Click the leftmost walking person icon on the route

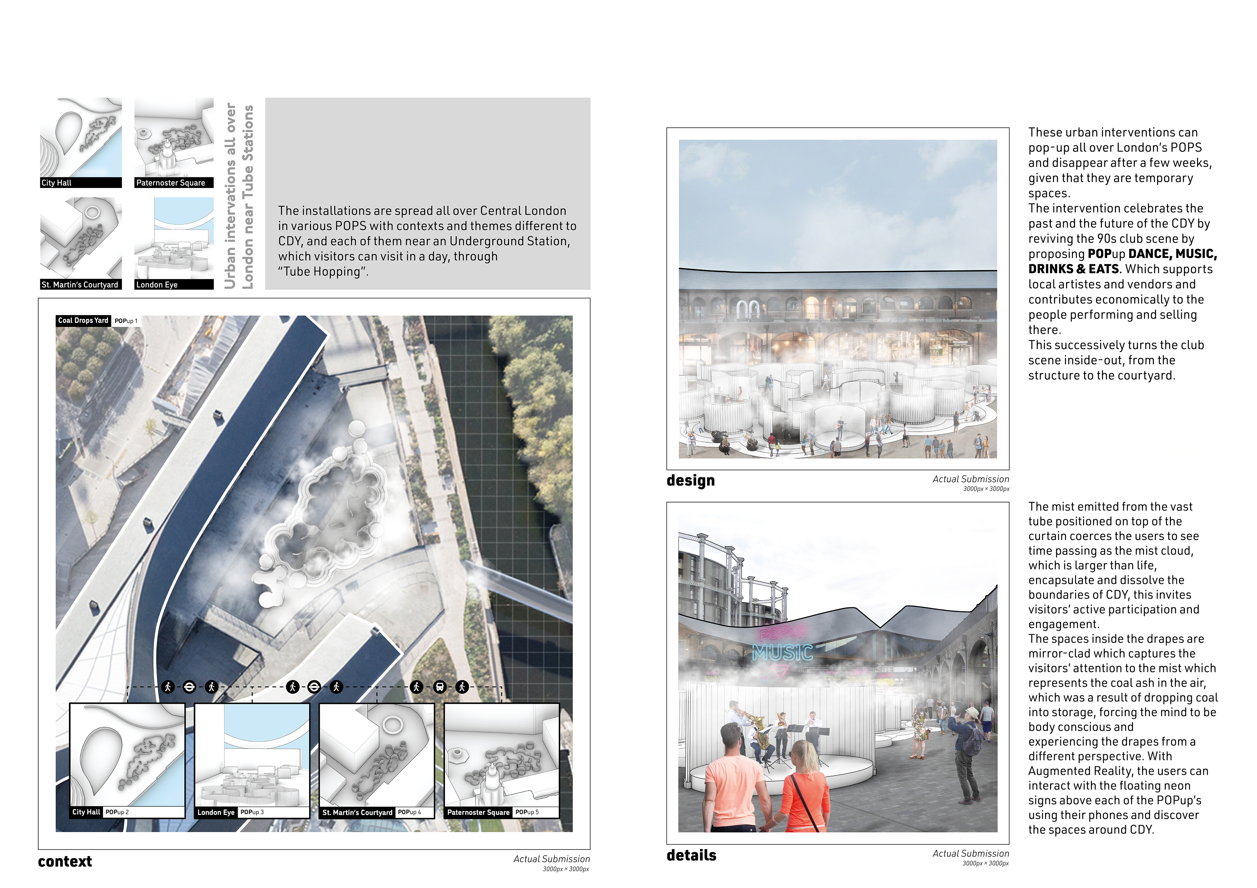tap(168, 687)
